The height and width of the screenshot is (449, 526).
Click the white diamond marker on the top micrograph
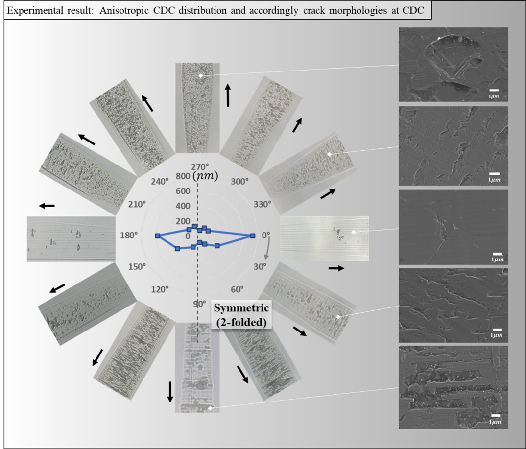pos(200,76)
